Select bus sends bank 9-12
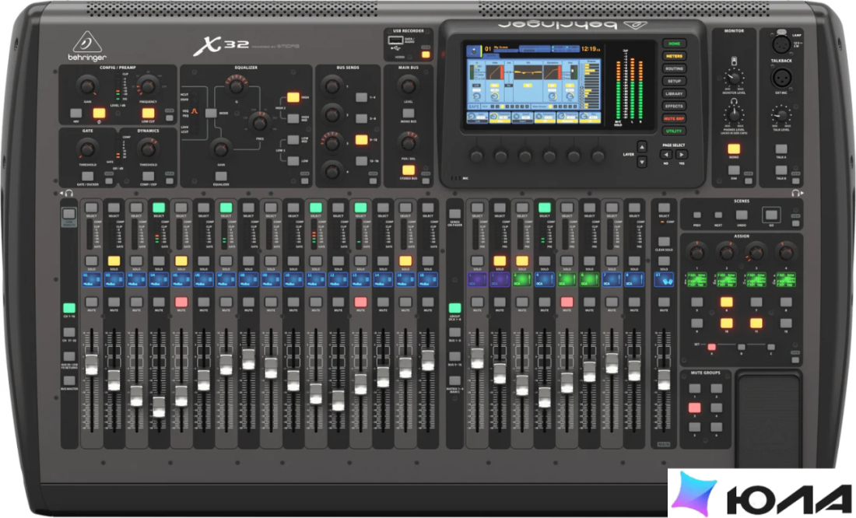This screenshot has width=856, height=518. (x=361, y=140)
